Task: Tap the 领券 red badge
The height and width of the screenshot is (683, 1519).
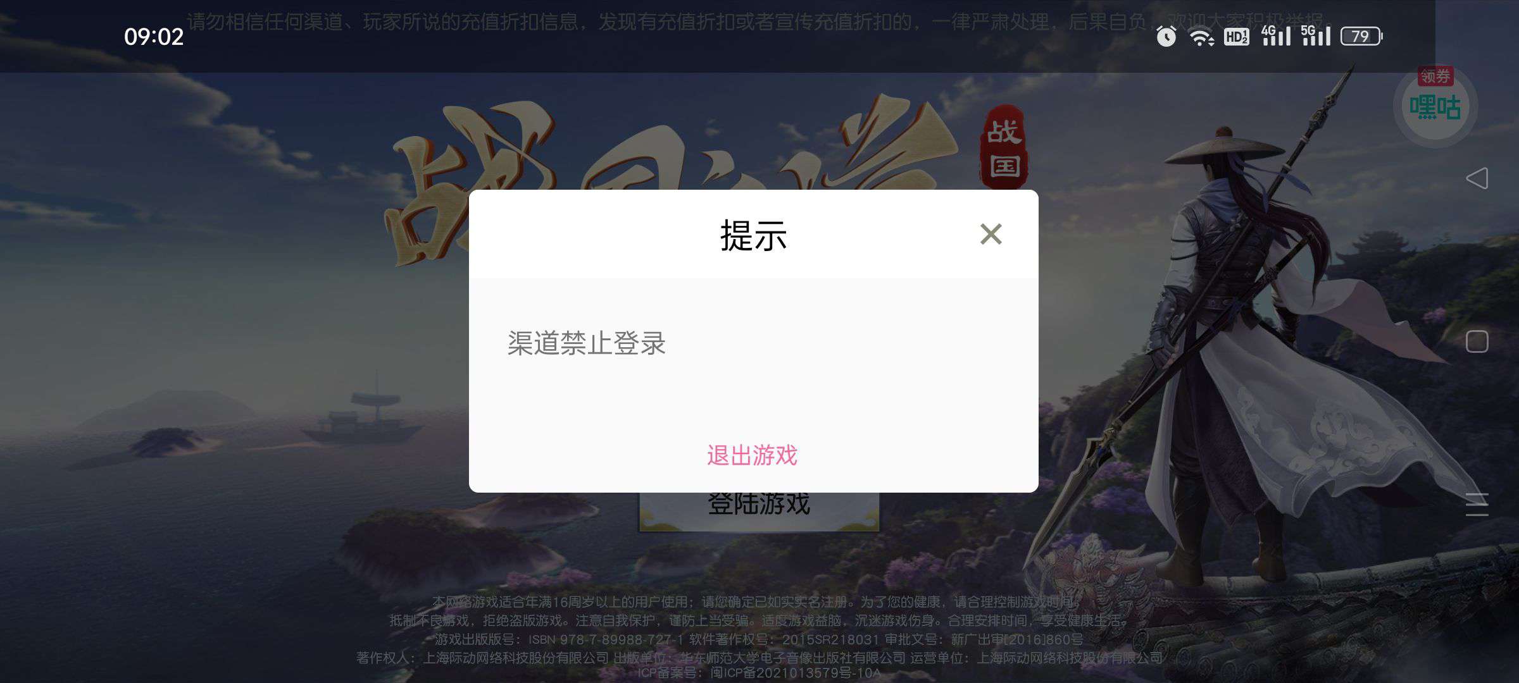Action: [1435, 76]
